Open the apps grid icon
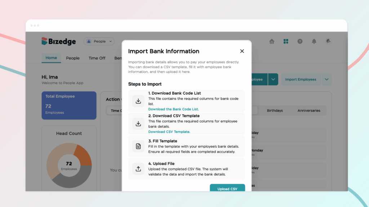369x207 pixels. coord(286,41)
